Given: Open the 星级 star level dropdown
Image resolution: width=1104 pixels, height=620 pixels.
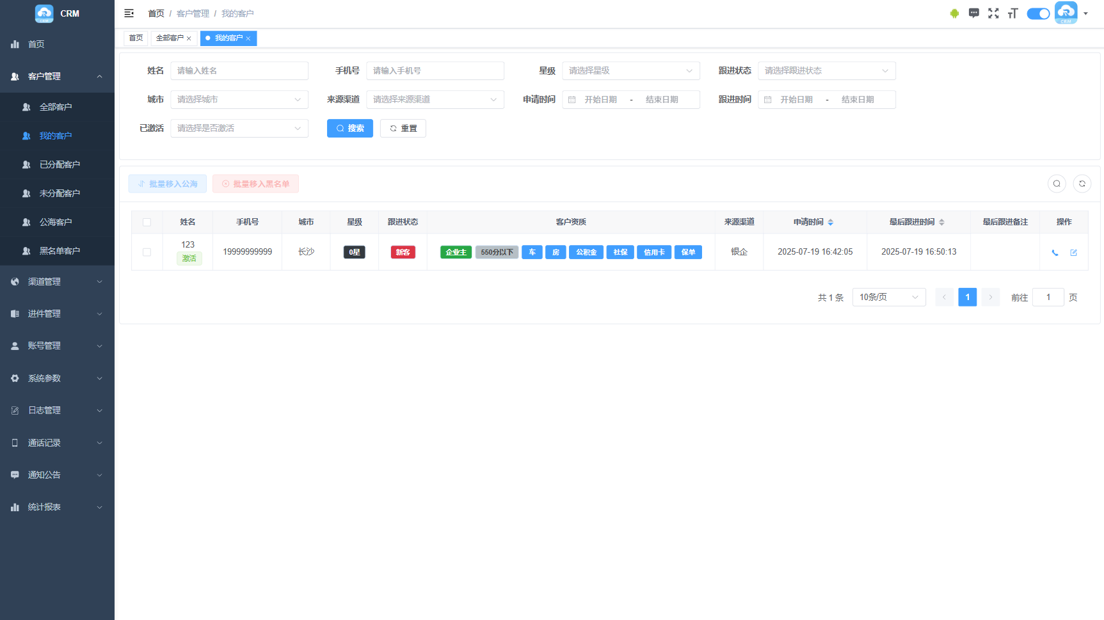Looking at the screenshot, I should click(x=630, y=70).
